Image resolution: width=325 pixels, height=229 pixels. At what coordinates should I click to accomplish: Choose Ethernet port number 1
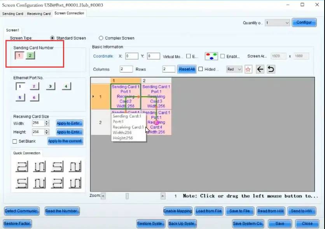[x=20, y=86]
